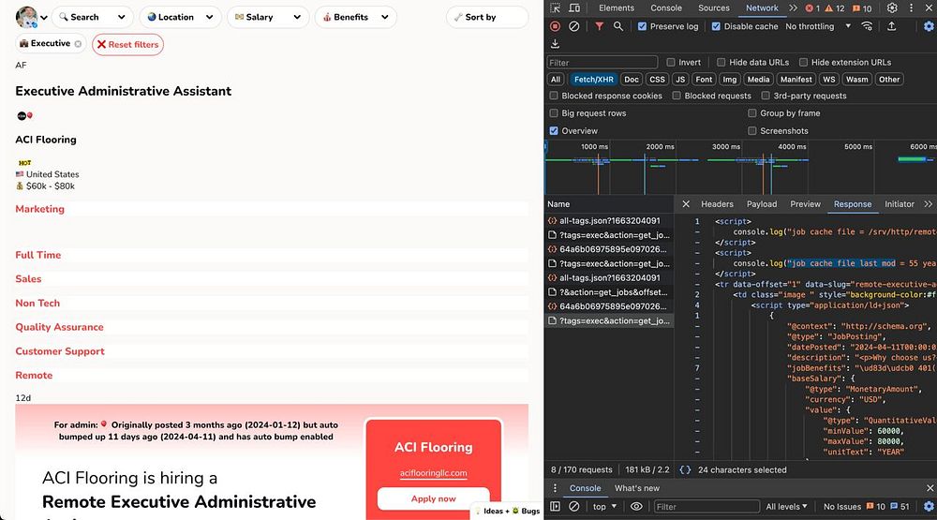Expand the Salary filter dropdown
The image size is (937, 520).
tap(268, 17)
